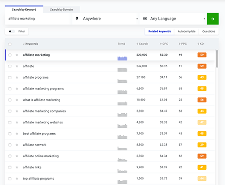Open the Anywhere location dropdown
The width and height of the screenshot is (225, 185).
point(106,18)
